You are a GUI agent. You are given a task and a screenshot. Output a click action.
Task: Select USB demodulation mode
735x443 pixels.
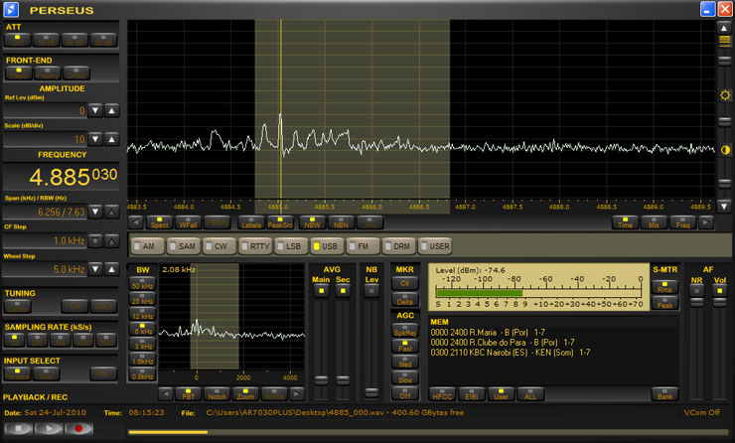[x=327, y=246]
